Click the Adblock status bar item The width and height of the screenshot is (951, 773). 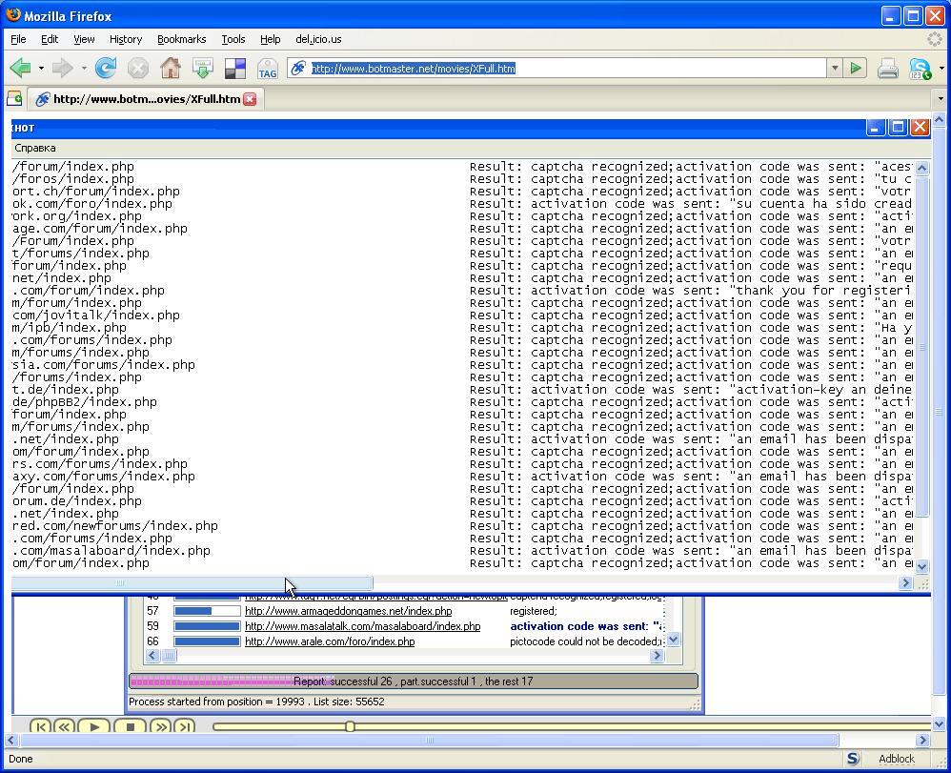click(x=896, y=759)
